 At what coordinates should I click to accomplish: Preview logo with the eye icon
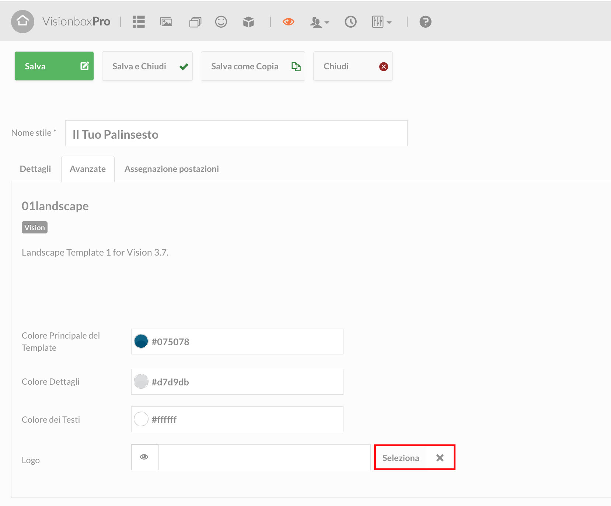point(145,457)
